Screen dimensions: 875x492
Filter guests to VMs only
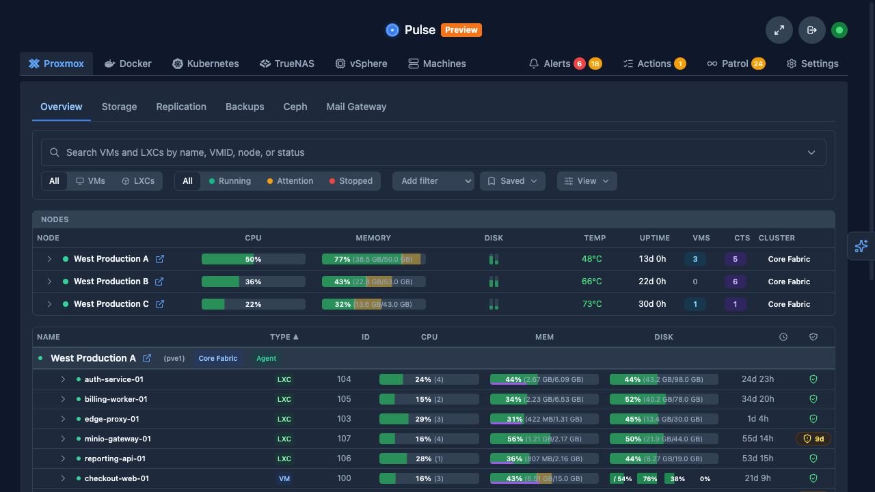point(90,181)
